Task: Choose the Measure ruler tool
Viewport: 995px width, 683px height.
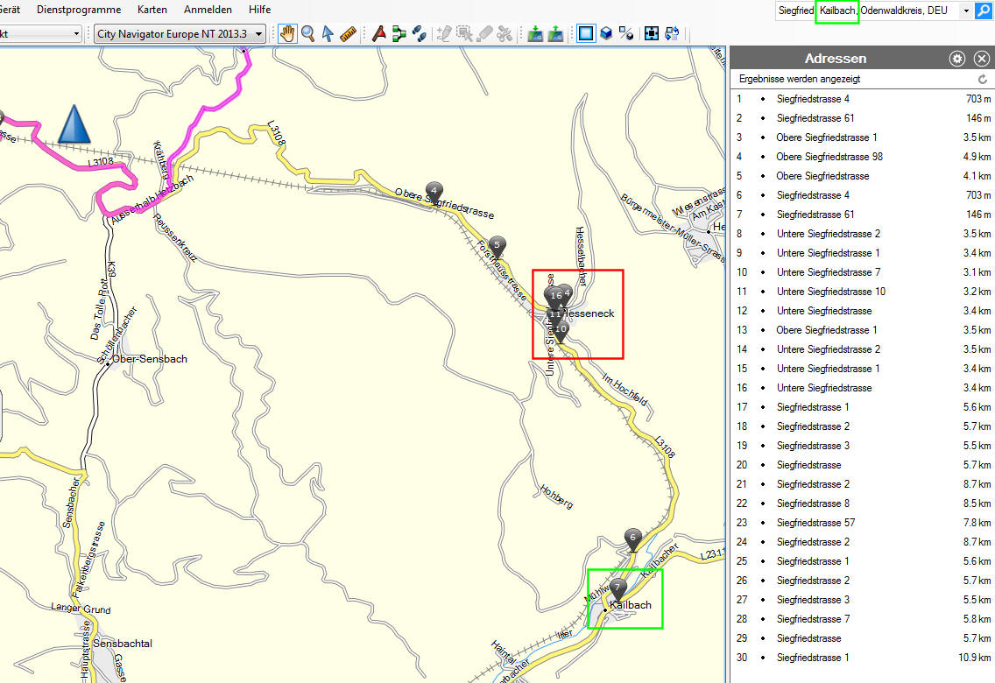Action: pos(348,34)
